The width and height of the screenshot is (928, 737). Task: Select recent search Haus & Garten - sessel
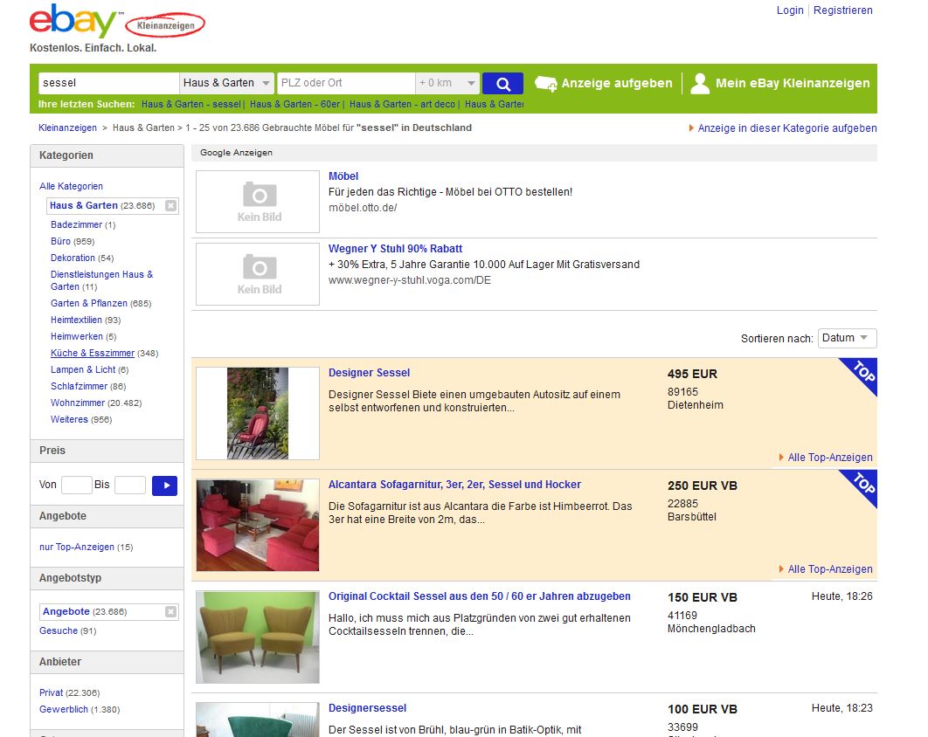[x=191, y=104]
